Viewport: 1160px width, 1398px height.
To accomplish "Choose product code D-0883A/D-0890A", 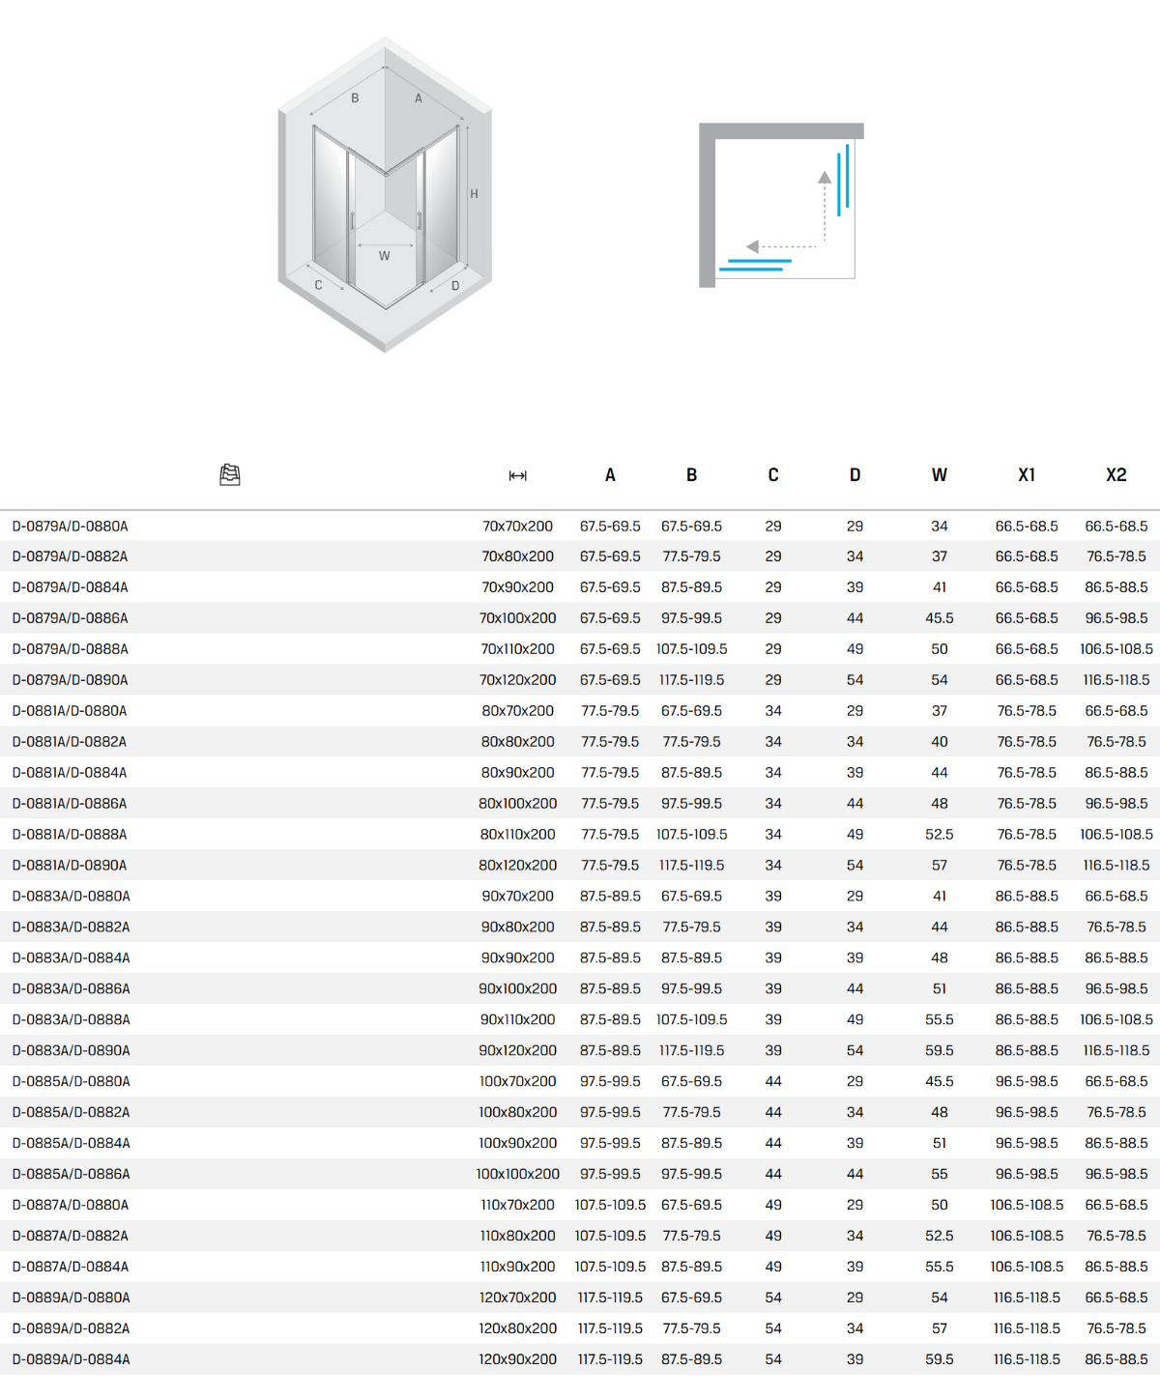I will click(71, 1050).
